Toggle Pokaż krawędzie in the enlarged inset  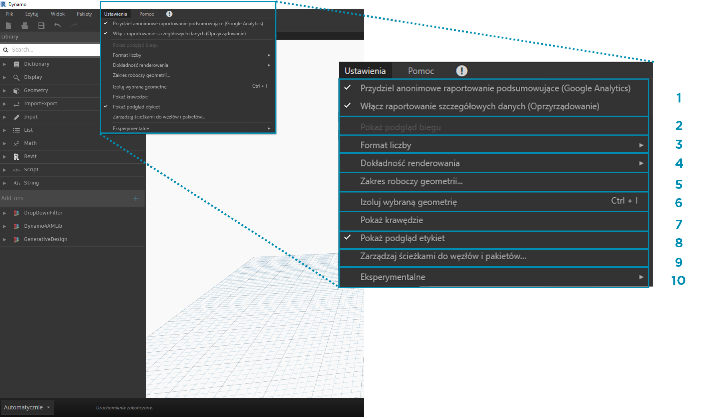494,220
